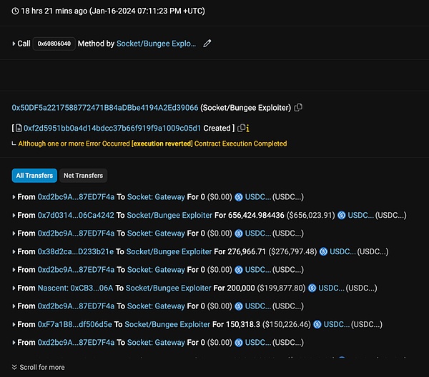The image size is (429, 377).
Task: Click the contract file icon before 0xf2d5951
Action: [x=19, y=129]
